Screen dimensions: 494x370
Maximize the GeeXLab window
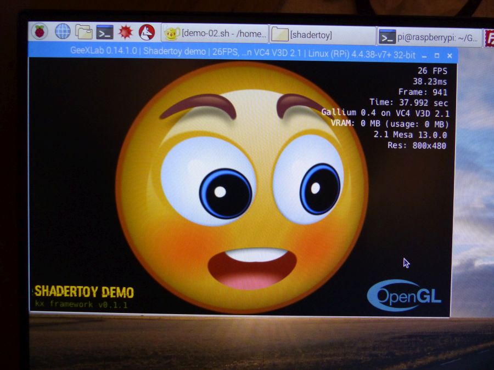click(437, 56)
